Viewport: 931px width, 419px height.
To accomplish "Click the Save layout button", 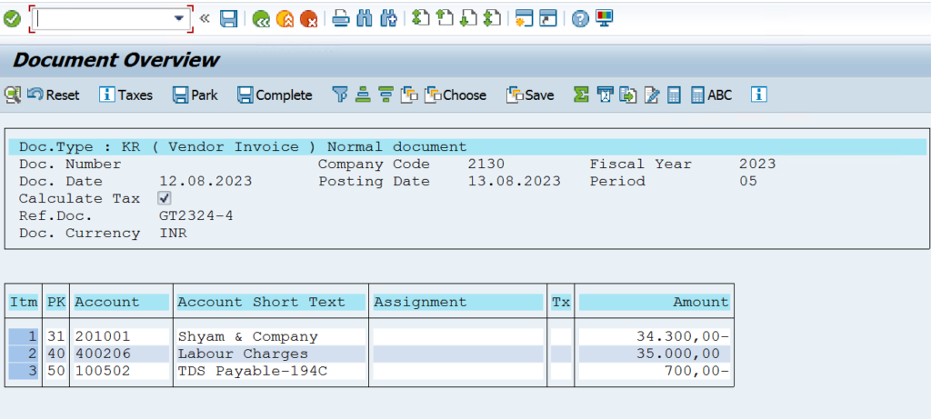I will pyautogui.click(x=530, y=95).
